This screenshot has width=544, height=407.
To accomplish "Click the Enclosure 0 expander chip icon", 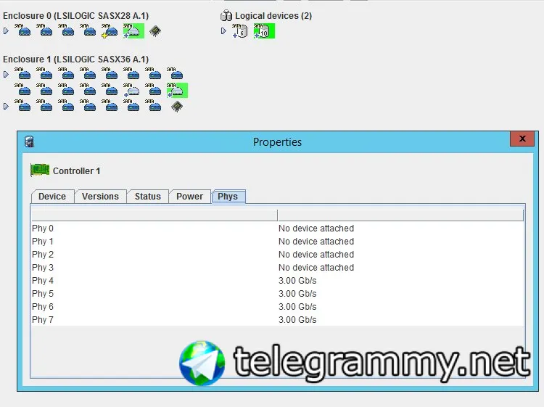I will pos(155,31).
